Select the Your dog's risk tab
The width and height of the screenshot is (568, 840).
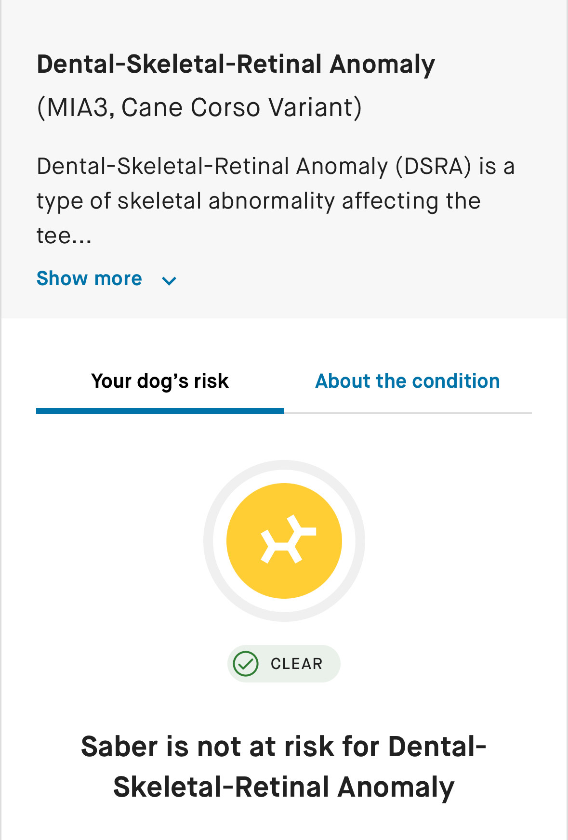[160, 381]
